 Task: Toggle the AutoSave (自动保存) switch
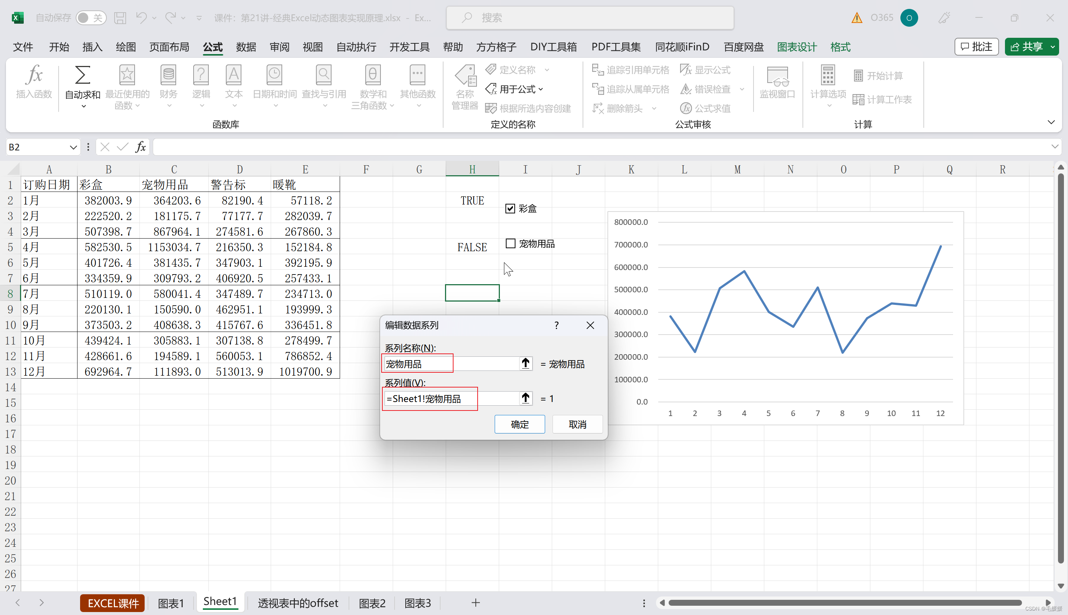click(x=91, y=18)
